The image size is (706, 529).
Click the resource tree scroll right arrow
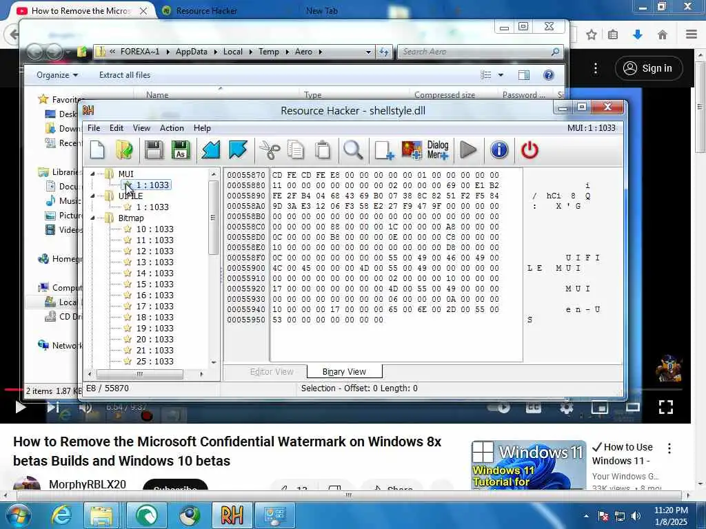click(201, 374)
